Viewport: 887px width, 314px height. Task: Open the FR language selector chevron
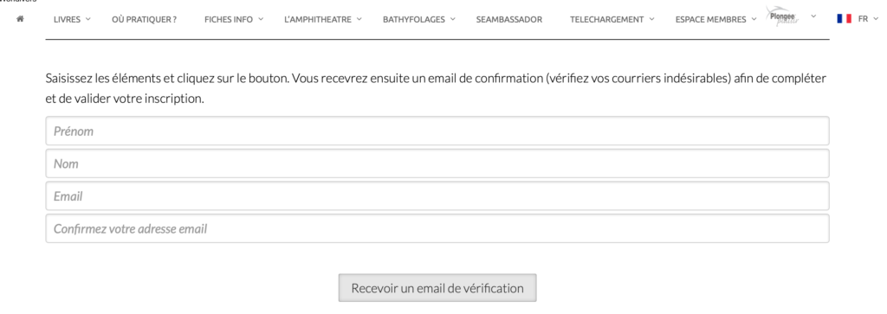(877, 19)
